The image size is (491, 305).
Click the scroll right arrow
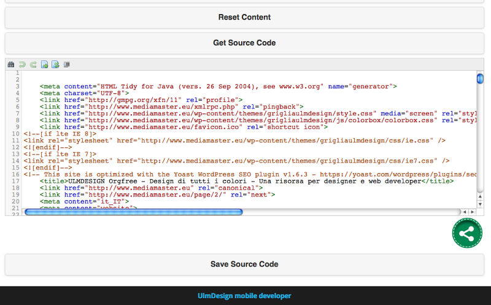coord(472,212)
